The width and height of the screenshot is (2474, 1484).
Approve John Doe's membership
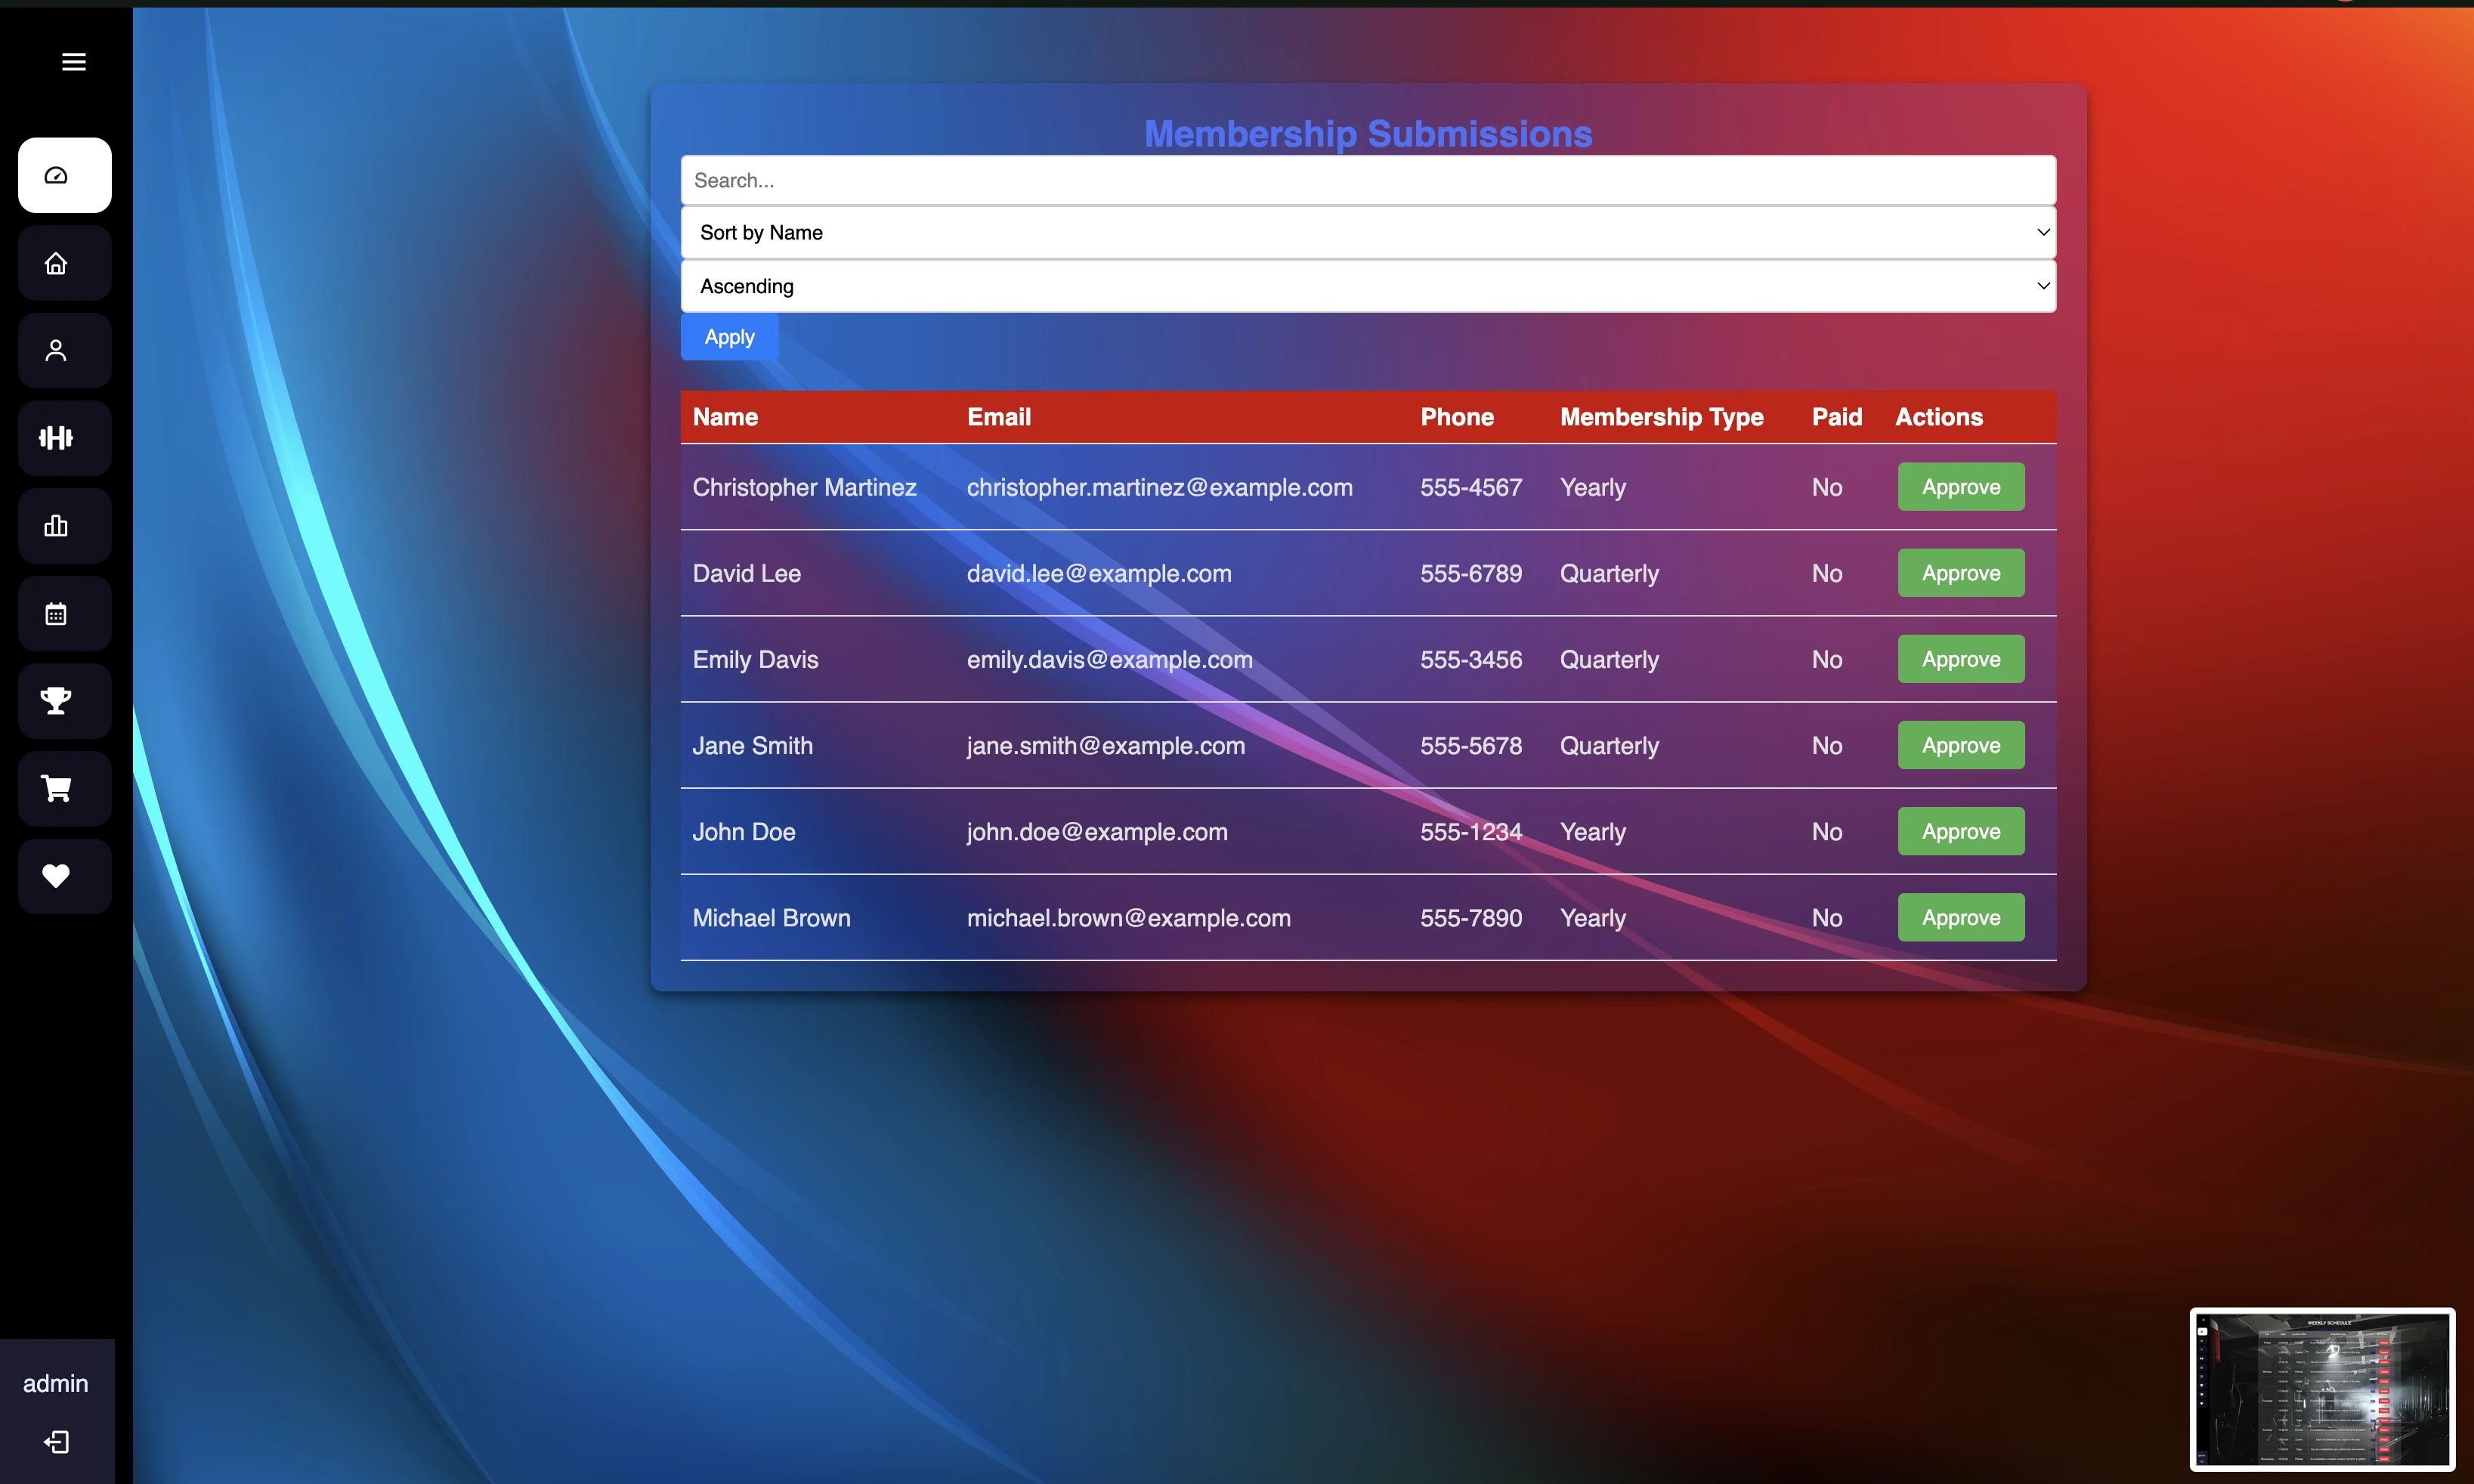click(x=1961, y=831)
